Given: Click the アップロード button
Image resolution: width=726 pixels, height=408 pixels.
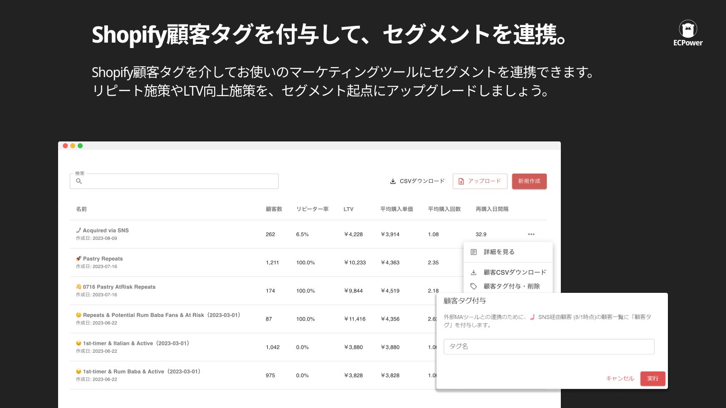Looking at the screenshot, I should pos(480,181).
